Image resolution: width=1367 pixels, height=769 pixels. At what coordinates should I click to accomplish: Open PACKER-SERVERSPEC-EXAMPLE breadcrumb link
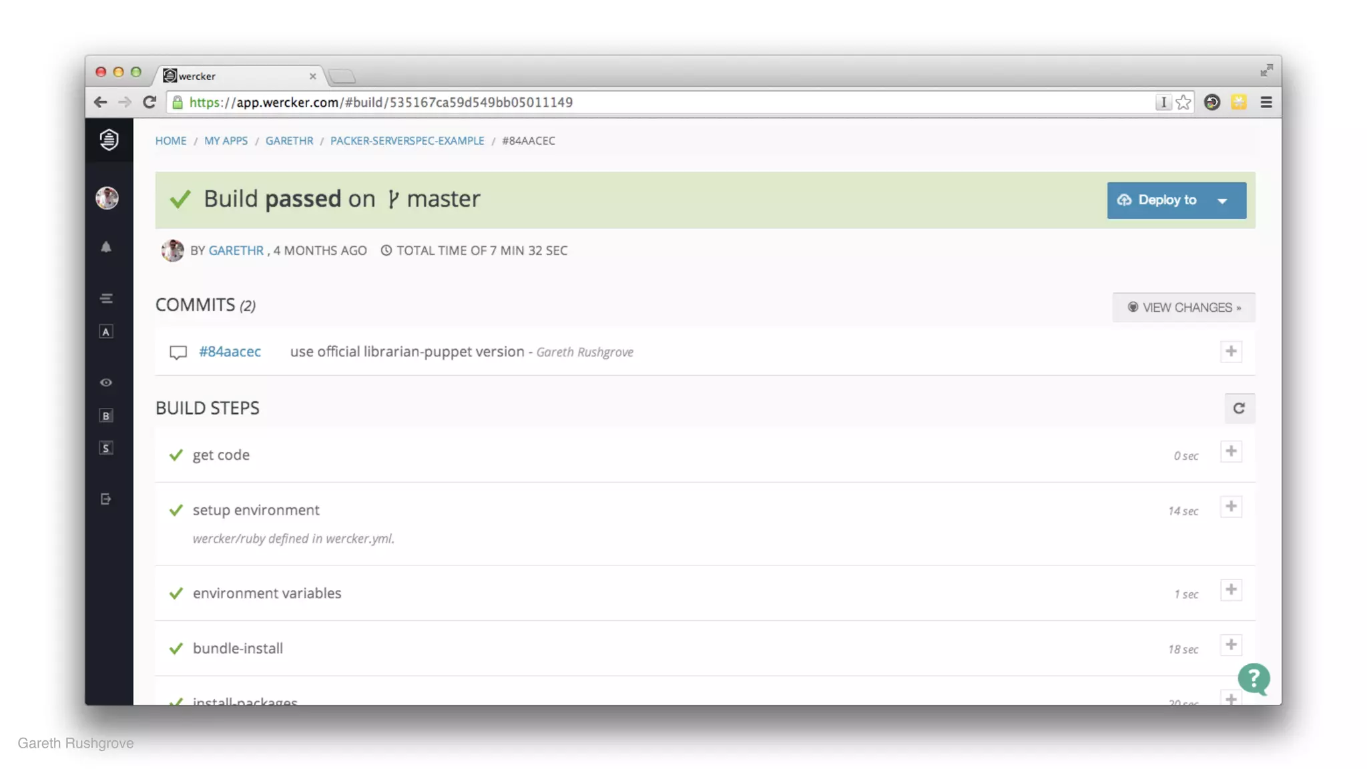[407, 141]
